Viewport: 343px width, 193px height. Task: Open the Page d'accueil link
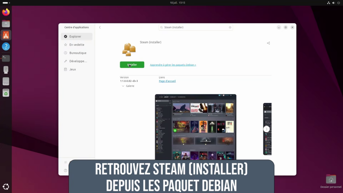[167, 81]
